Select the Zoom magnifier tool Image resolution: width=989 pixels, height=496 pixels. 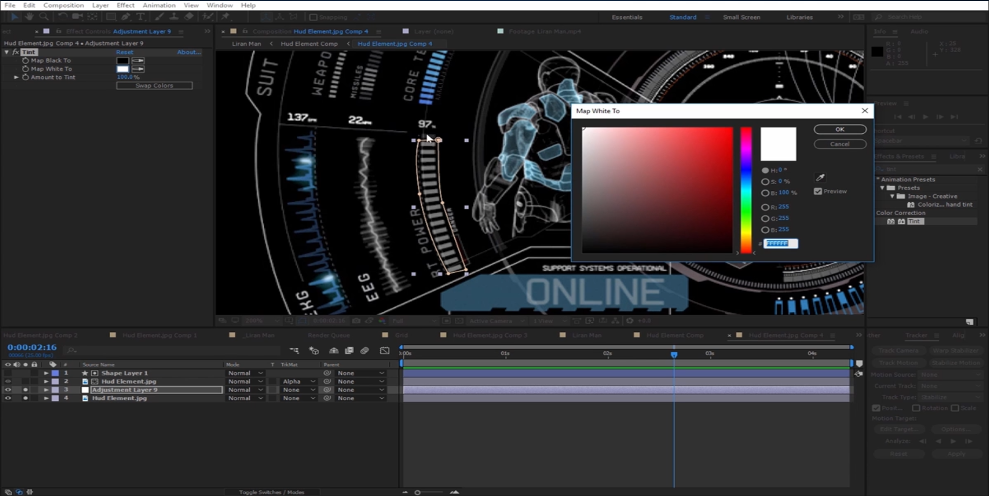(x=44, y=17)
